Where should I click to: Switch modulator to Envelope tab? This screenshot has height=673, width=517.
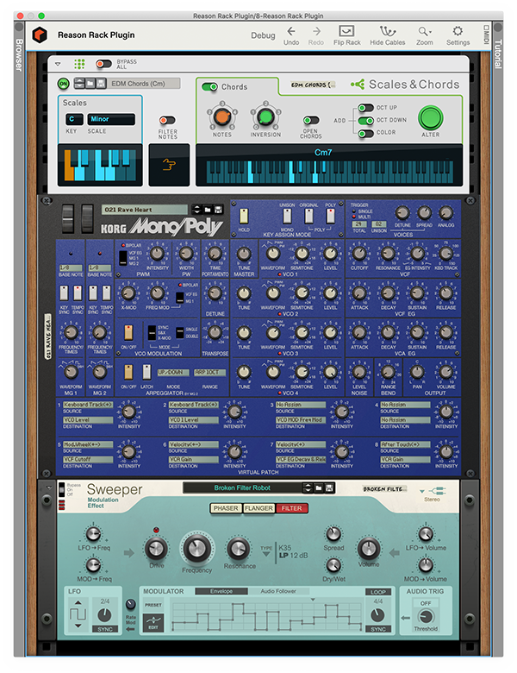click(221, 591)
